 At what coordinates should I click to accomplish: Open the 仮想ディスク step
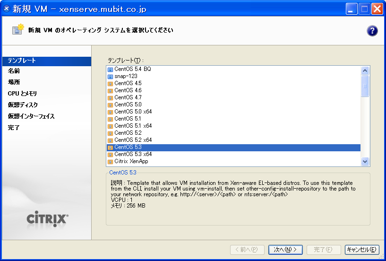click(23, 105)
